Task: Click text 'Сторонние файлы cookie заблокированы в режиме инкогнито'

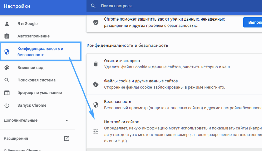Action: tap(165, 87)
